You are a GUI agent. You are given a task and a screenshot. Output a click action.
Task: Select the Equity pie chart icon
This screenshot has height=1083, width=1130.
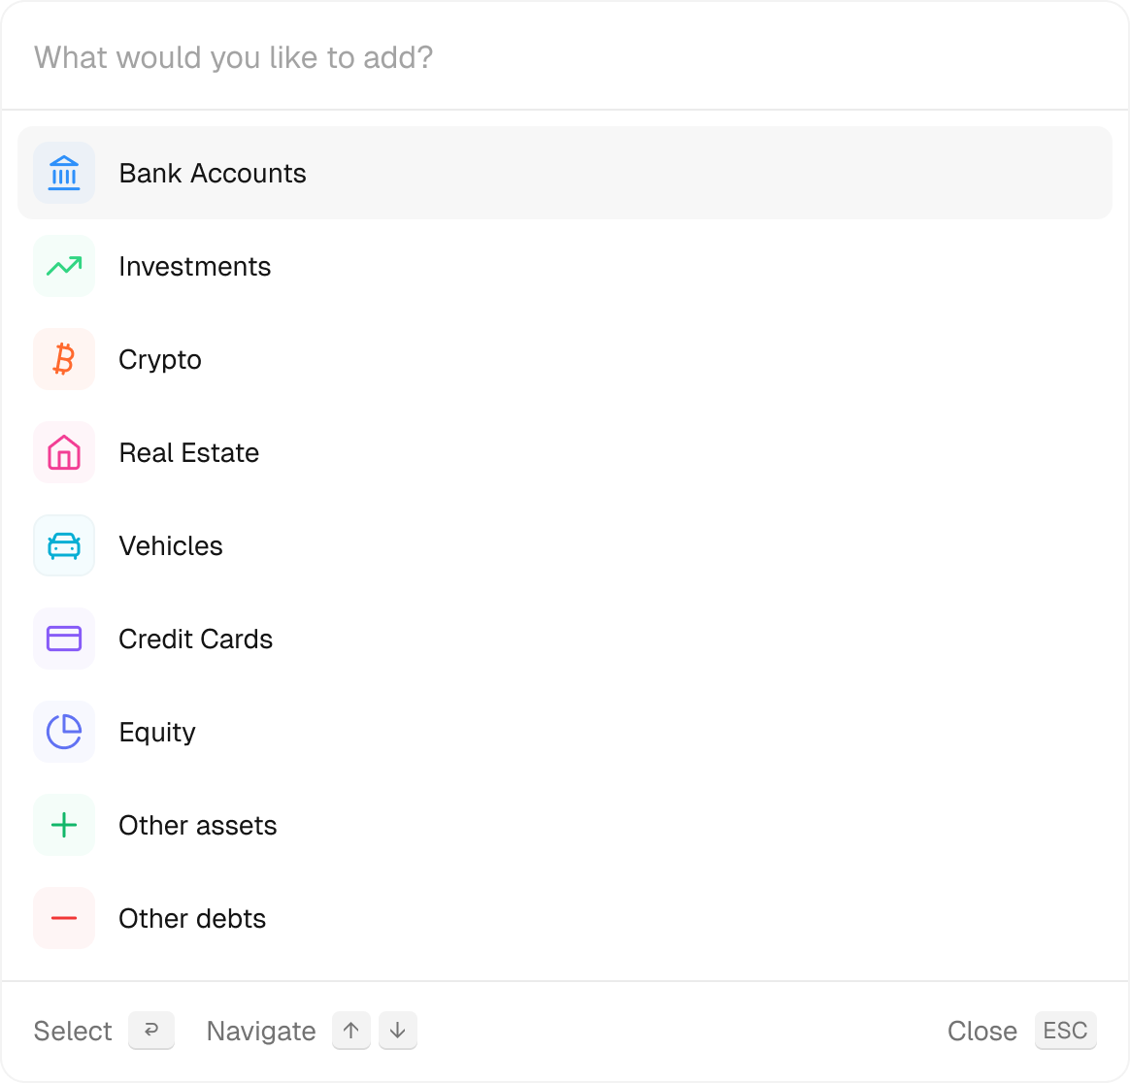[x=64, y=732]
